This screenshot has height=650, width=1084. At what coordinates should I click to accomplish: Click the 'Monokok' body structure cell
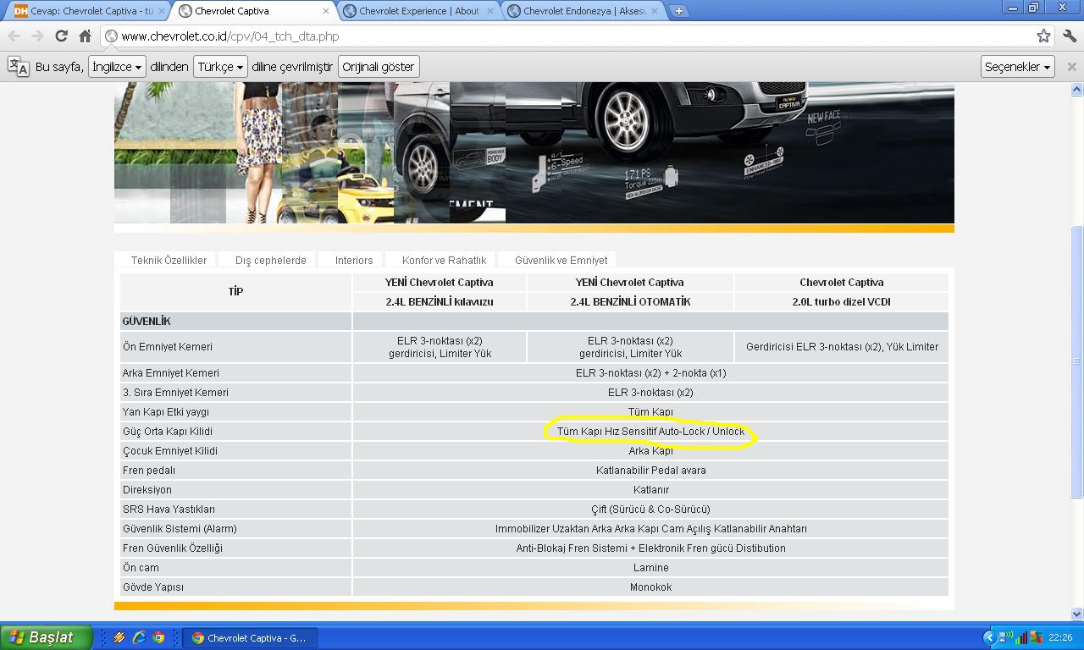(650, 587)
